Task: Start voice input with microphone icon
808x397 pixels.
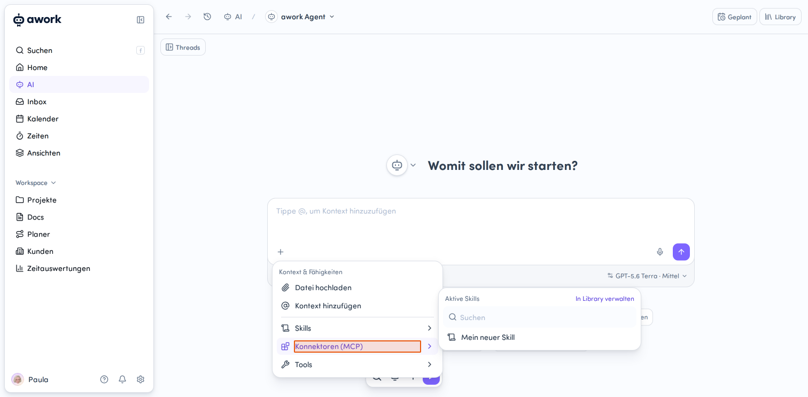Action: point(660,252)
